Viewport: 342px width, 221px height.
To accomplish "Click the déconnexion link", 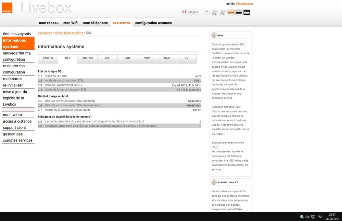I will [x=244, y=4].
